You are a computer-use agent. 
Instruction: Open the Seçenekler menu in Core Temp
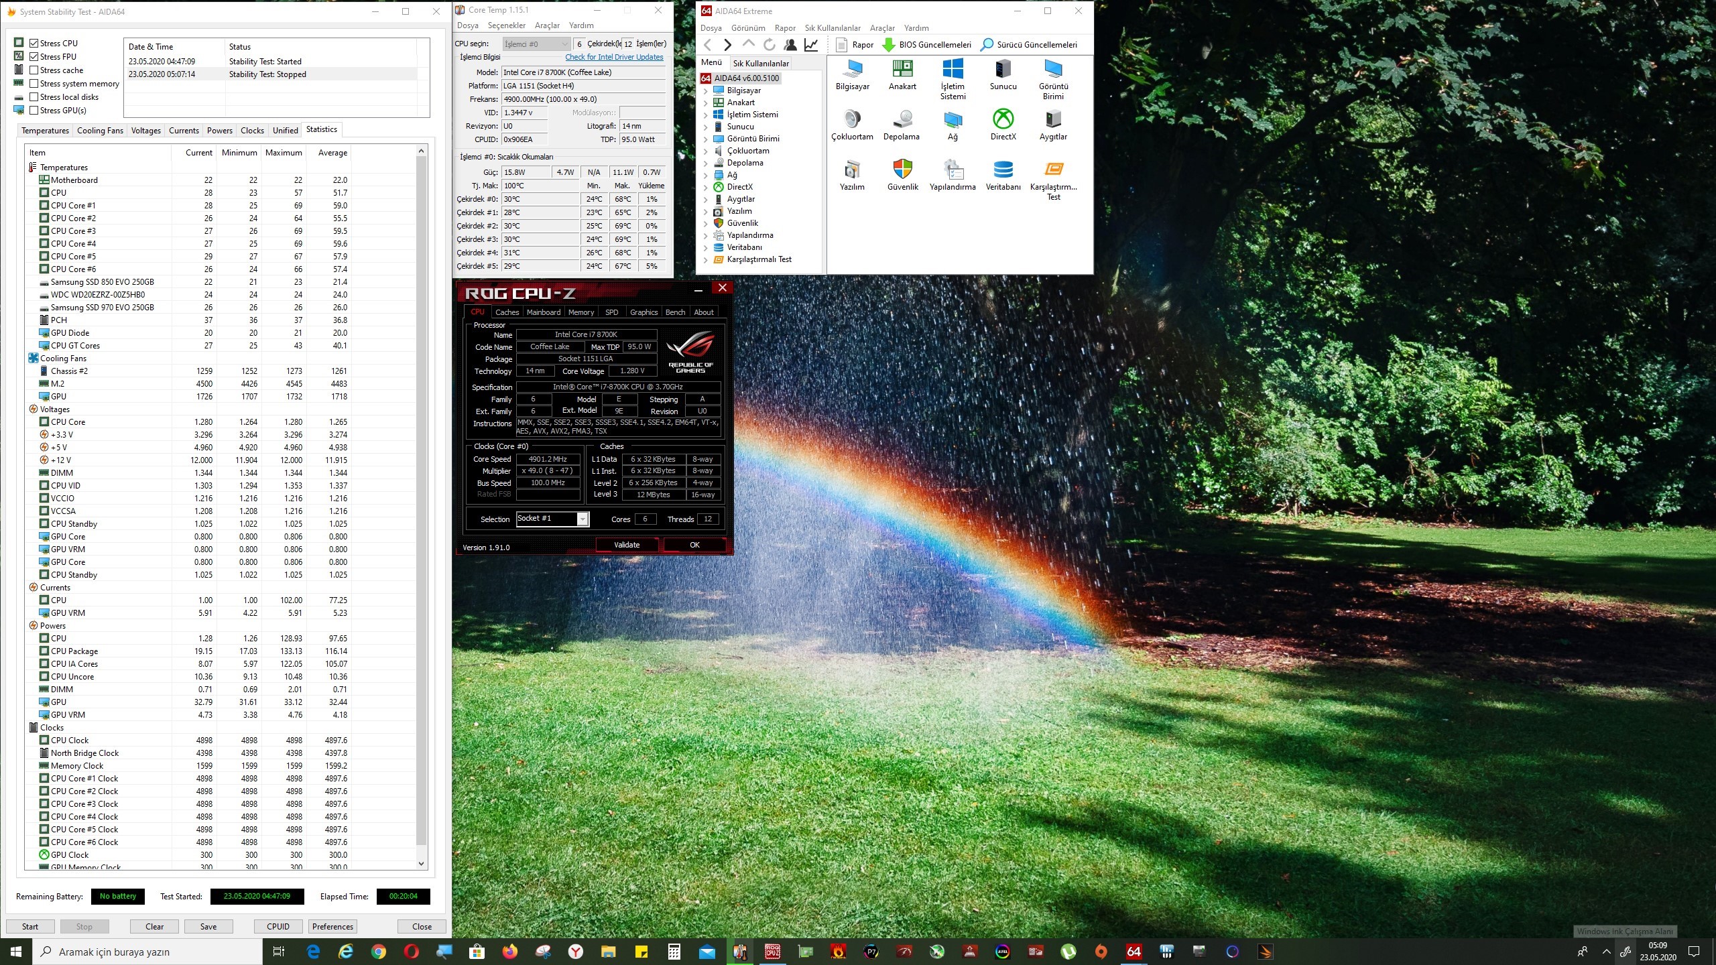(506, 25)
